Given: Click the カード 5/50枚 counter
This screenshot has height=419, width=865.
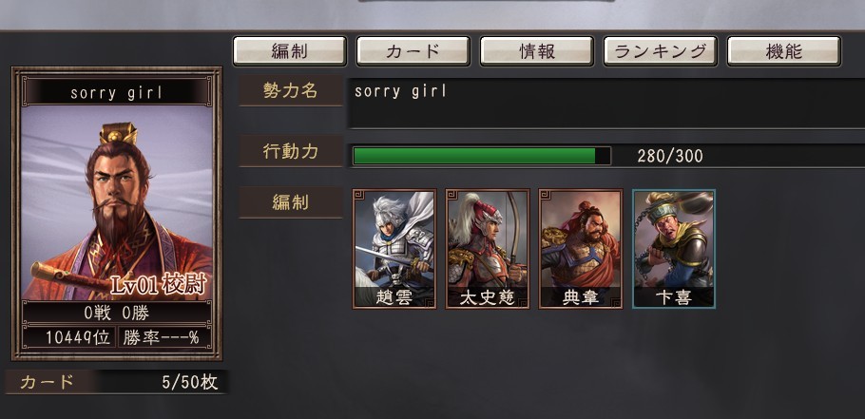Looking at the screenshot, I should [117, 382].
